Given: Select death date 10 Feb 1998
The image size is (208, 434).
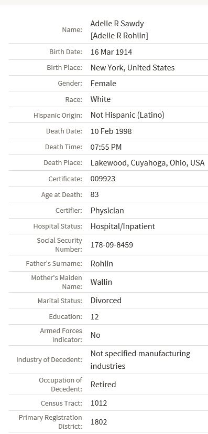Looking at the screenshot, I should click(111, 131).
